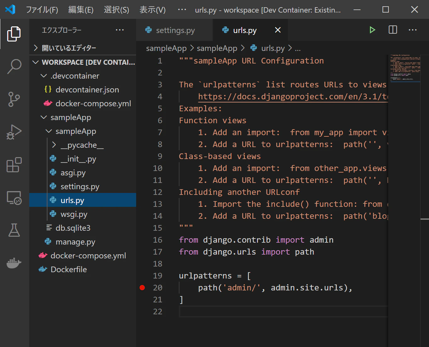Open the 編集(E) menu
The image size is (429, 347).
pyautogui.click(x=81, y=10)
